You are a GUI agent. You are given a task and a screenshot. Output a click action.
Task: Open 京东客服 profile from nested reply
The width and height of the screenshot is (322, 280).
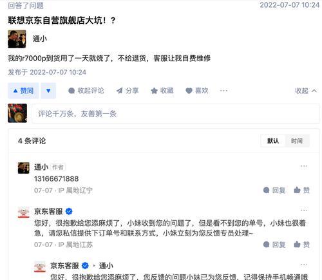pos(64,266)
